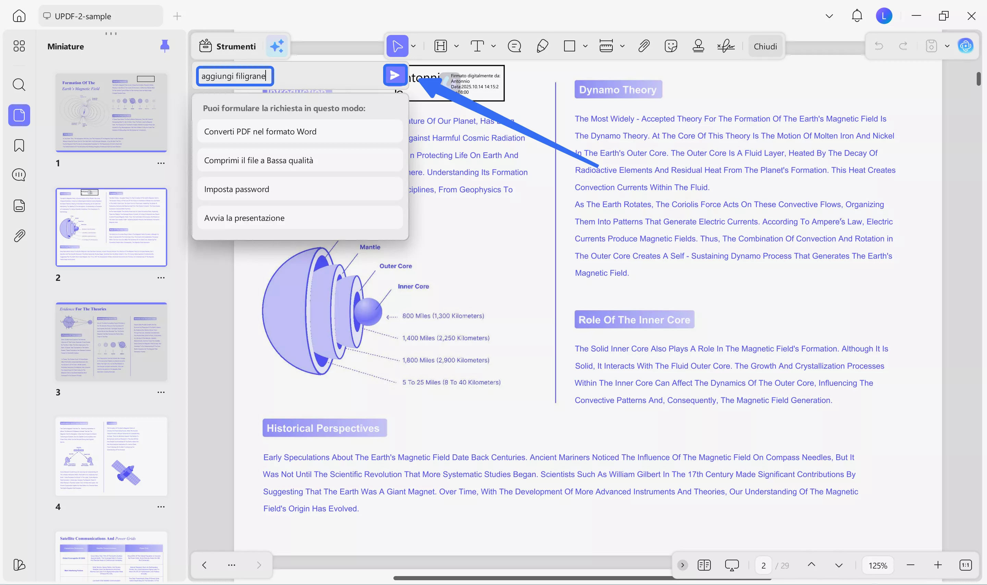987x585 pixels.
Task: Unpin the Miniature panel
Action: pyautogui.click(x=164, y=46)
